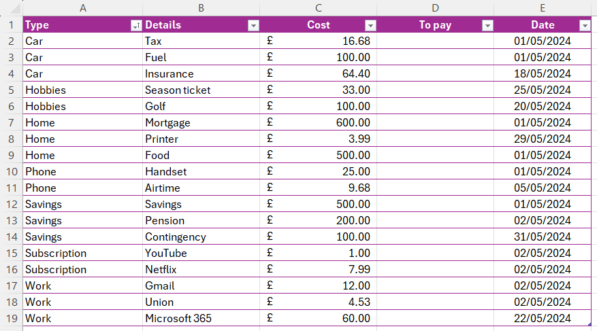Select row 7 header
Viewport: 597px width, 331px height.
click(12, 122)
